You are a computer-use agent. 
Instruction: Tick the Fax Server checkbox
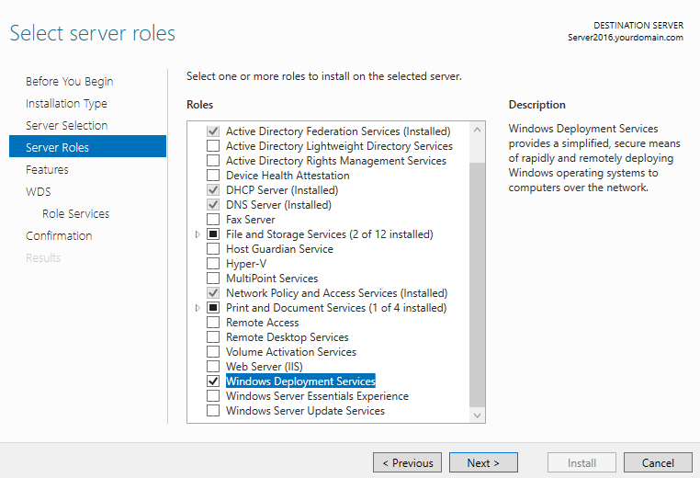(213, 220)
